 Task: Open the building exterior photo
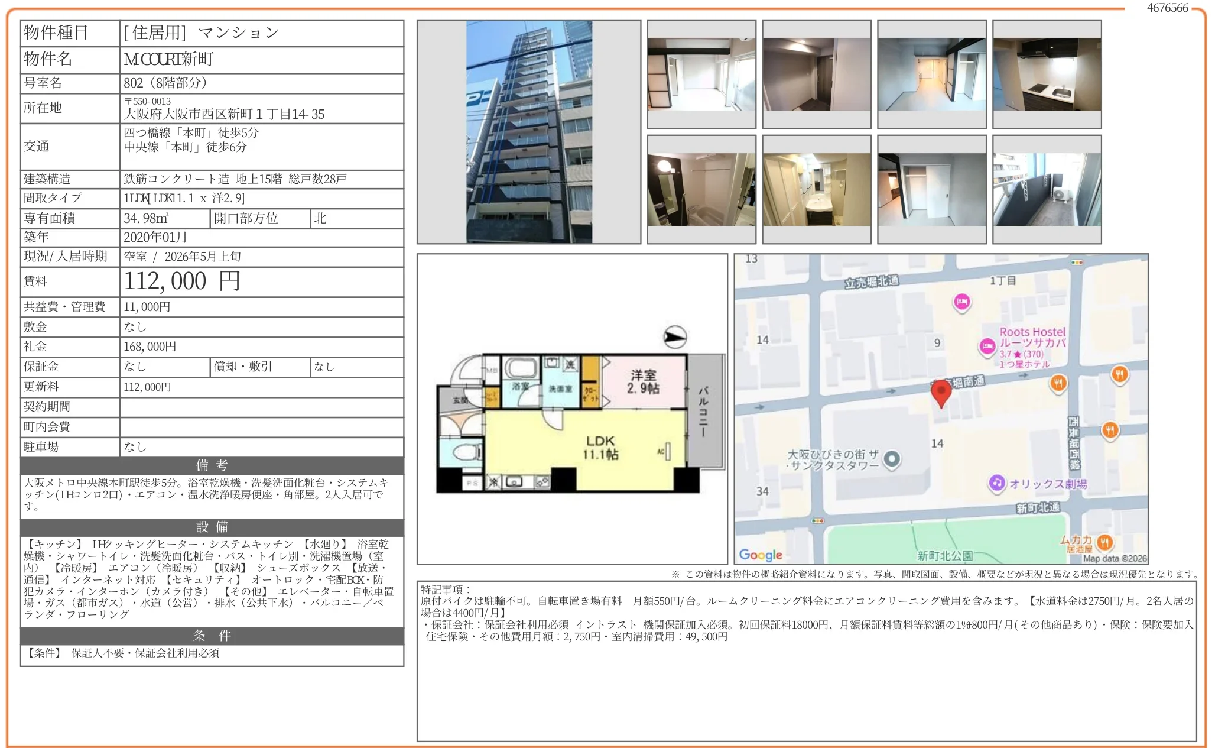pos(530,131)
